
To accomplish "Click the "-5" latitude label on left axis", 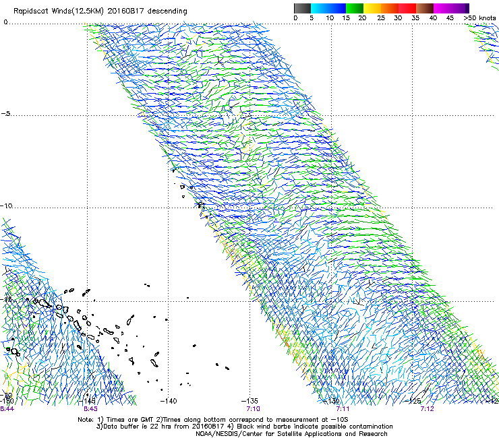I will (x=5, y=114).
